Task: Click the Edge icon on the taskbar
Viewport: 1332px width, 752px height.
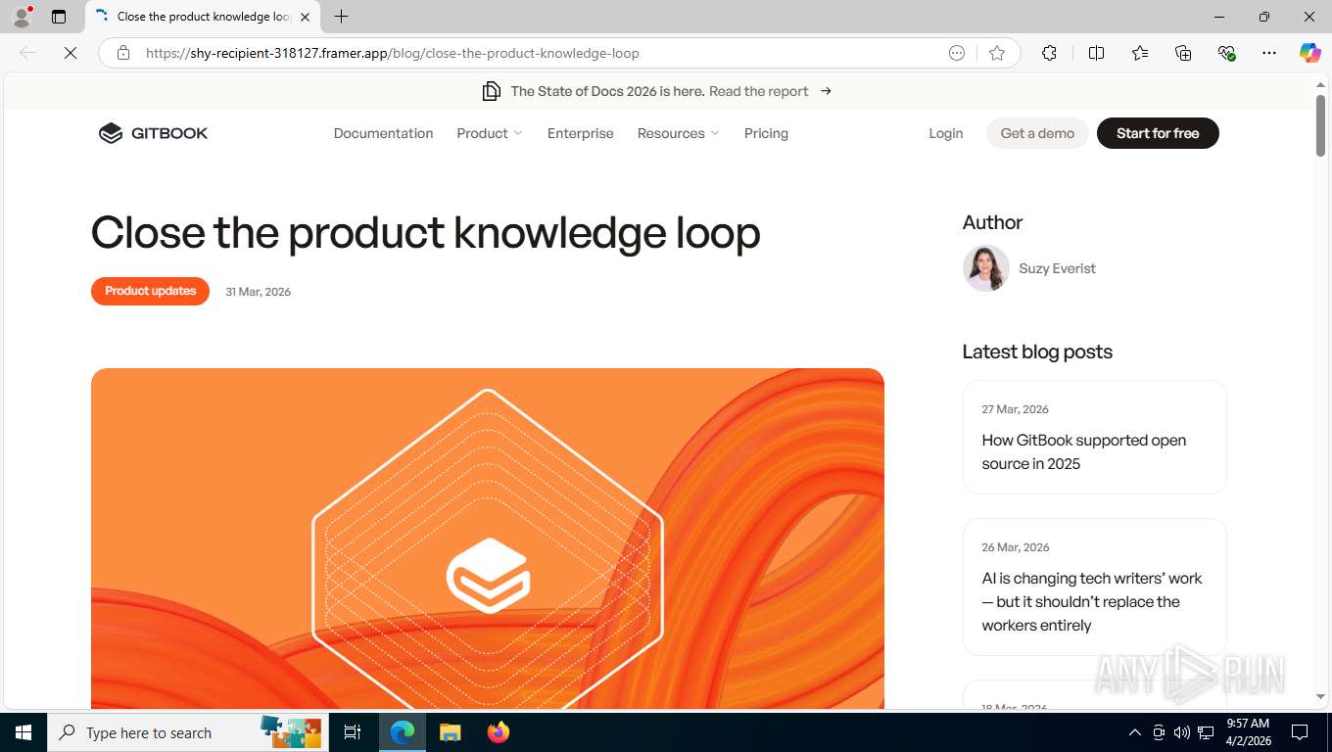Action: (x=403, y=732)
